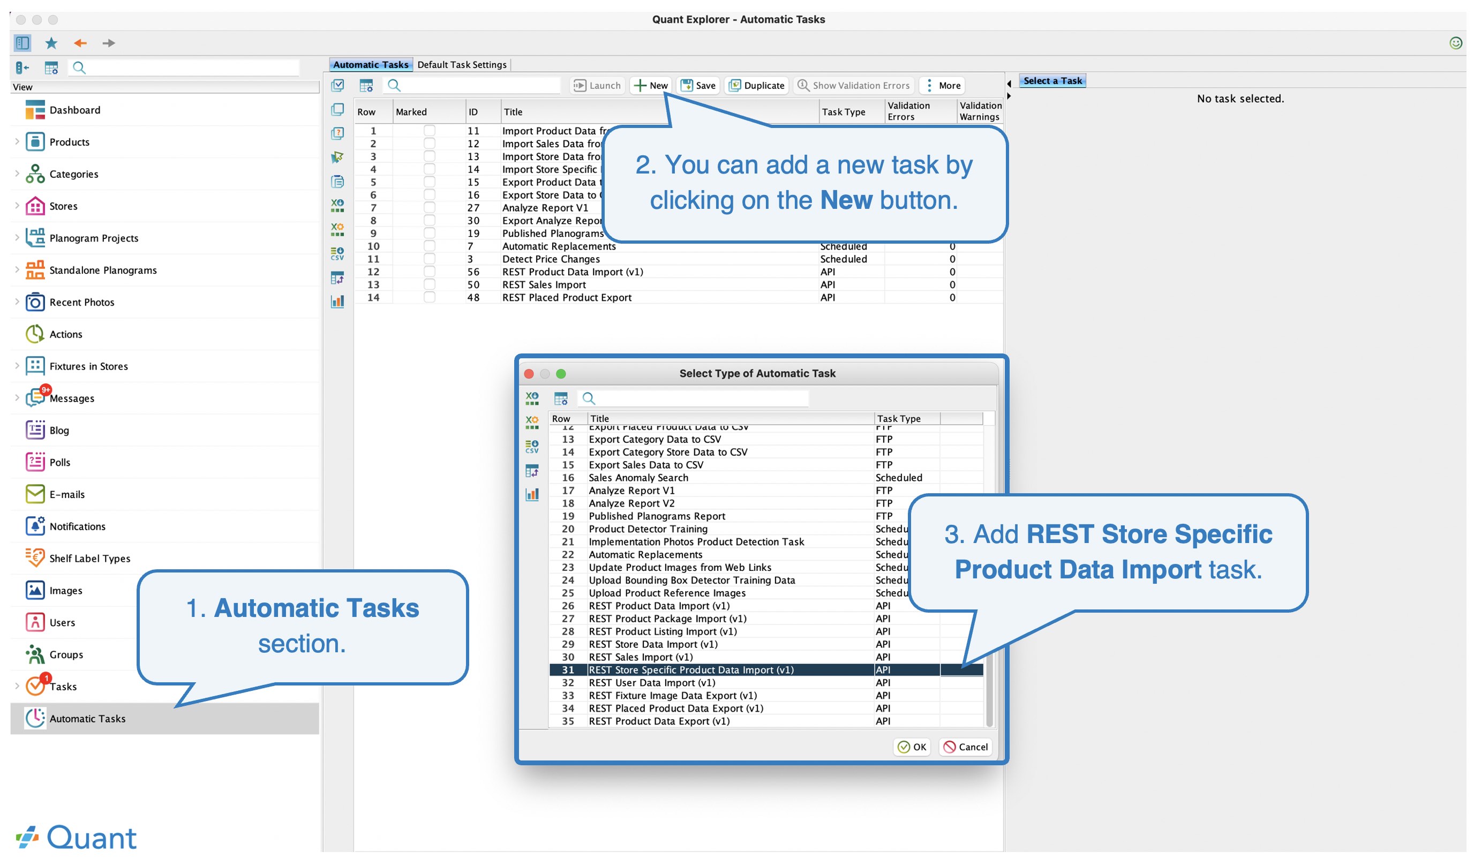Select REST Store Specific Product Data Import row

coord(766,669)
